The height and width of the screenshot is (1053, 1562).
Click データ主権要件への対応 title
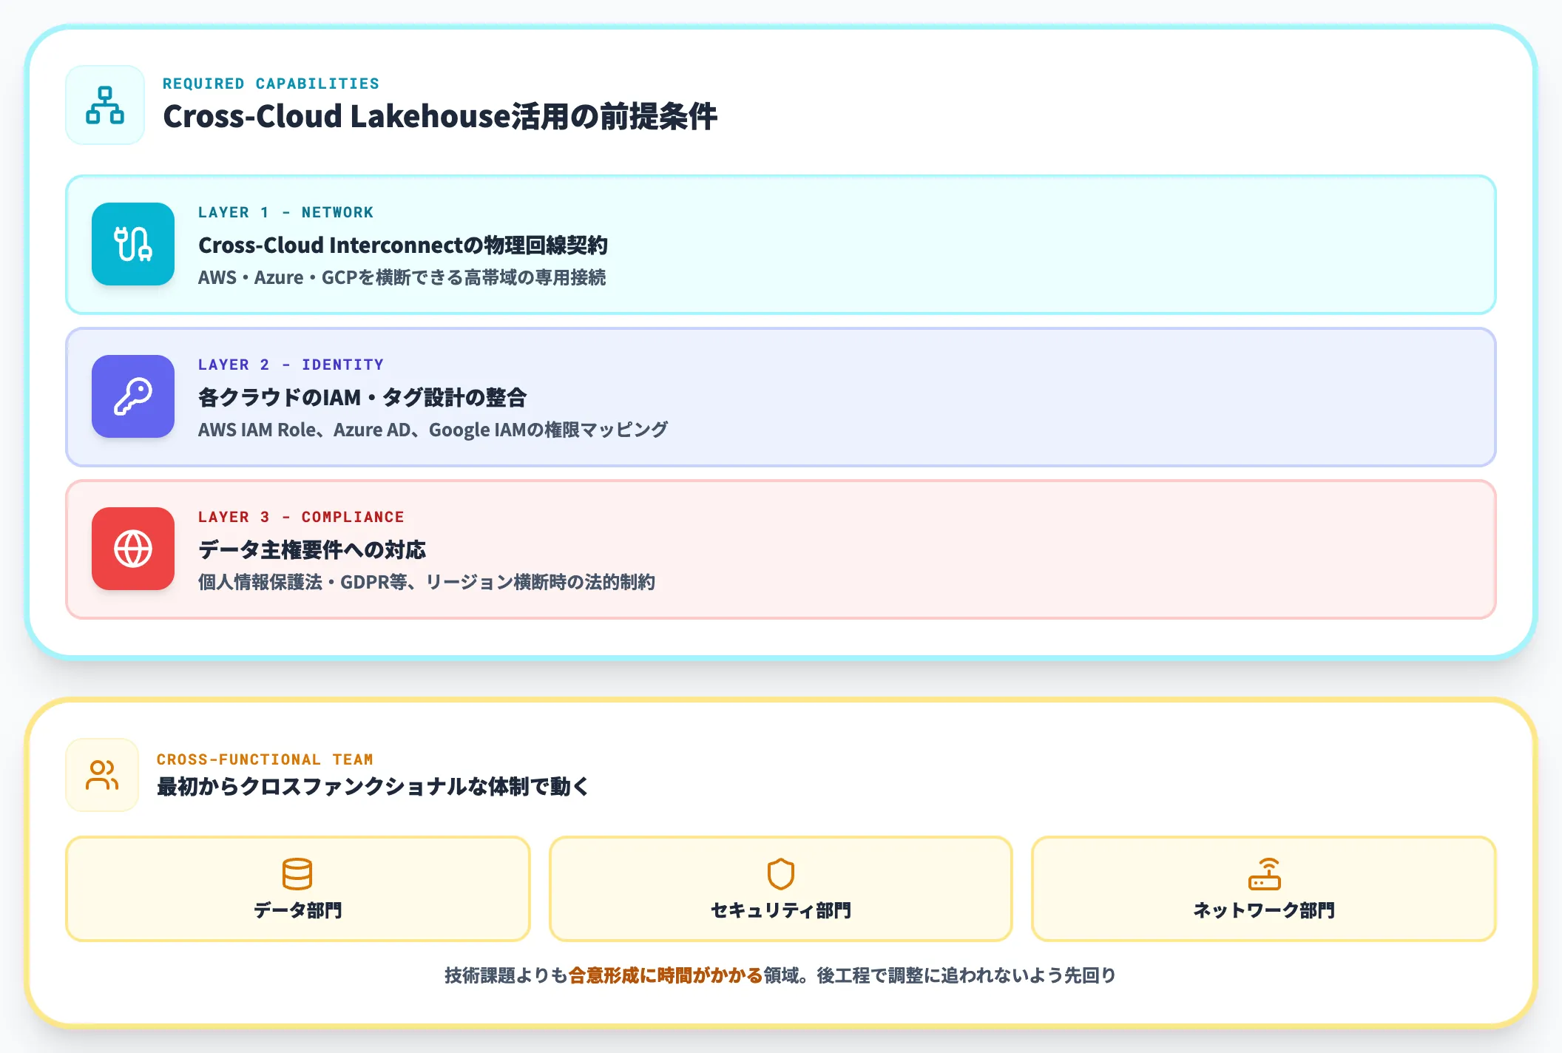pyautogui.click(x=312, y=549)
